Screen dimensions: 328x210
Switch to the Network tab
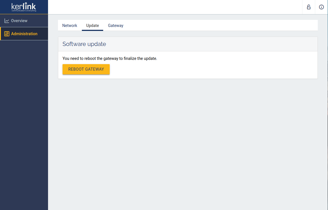[x=70, y=26]
